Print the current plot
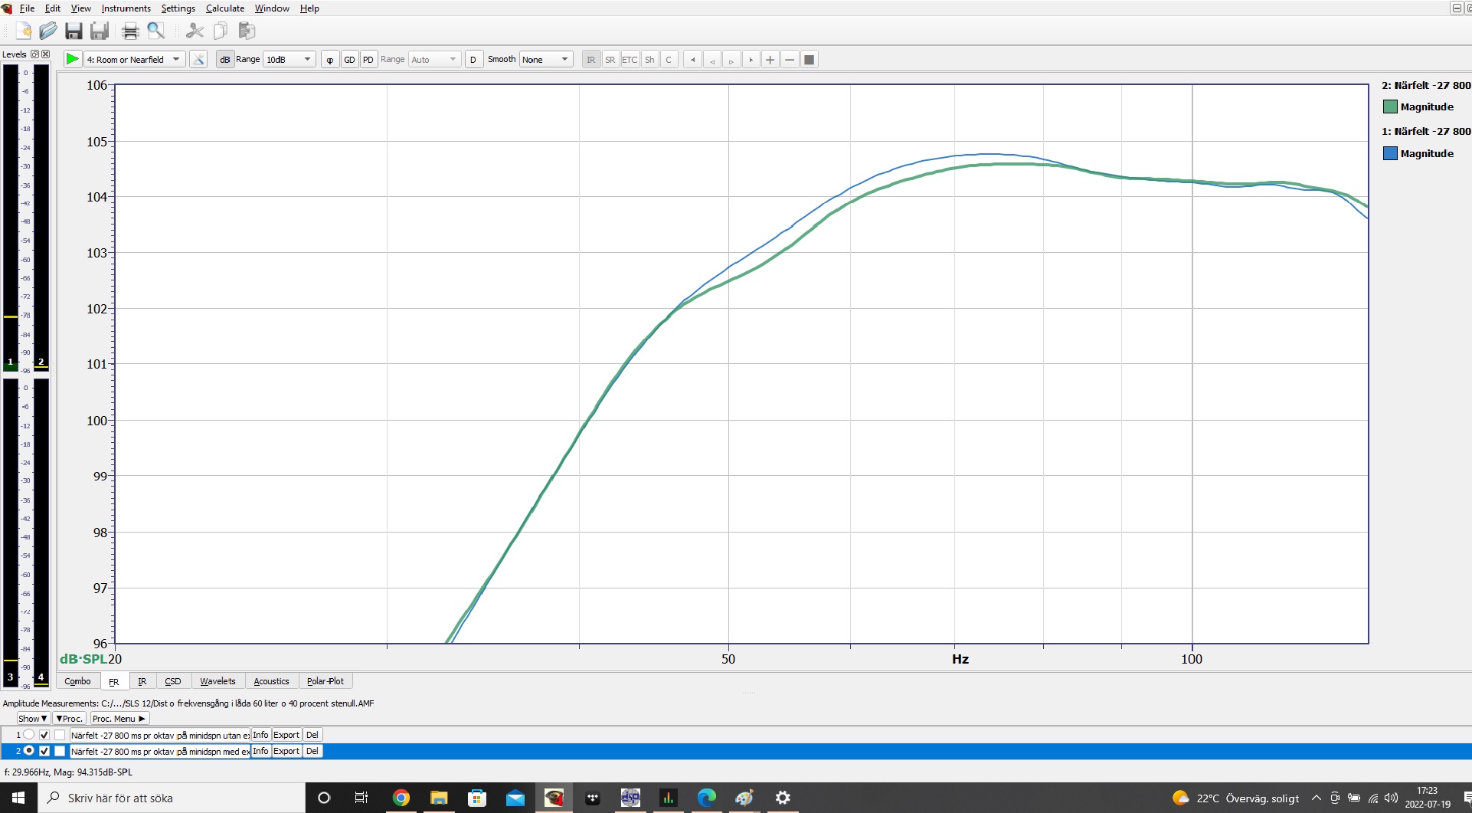 click(130, 31)
